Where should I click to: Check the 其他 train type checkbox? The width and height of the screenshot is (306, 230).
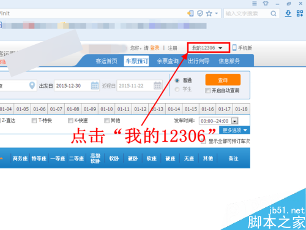[x=106, y=121]
